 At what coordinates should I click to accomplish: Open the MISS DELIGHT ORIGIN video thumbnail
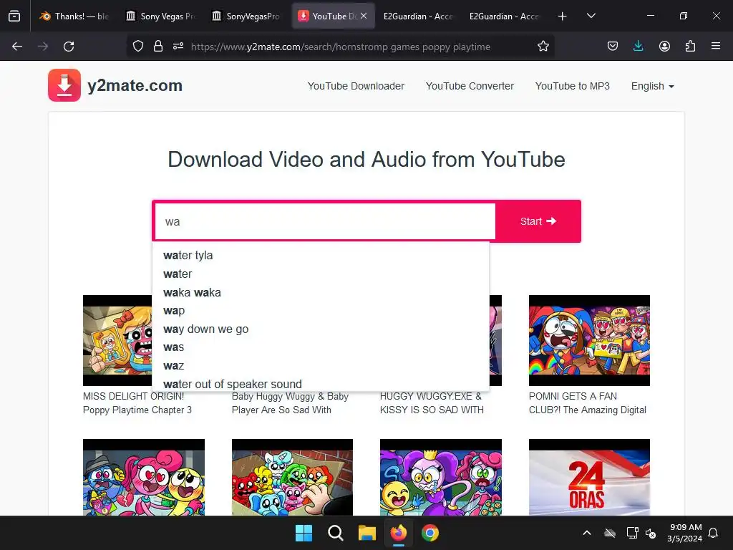117,340
